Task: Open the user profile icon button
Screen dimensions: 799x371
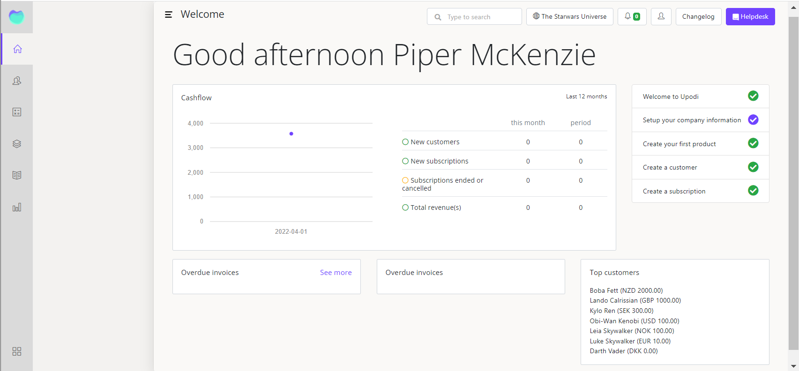Action: (661, 16)
